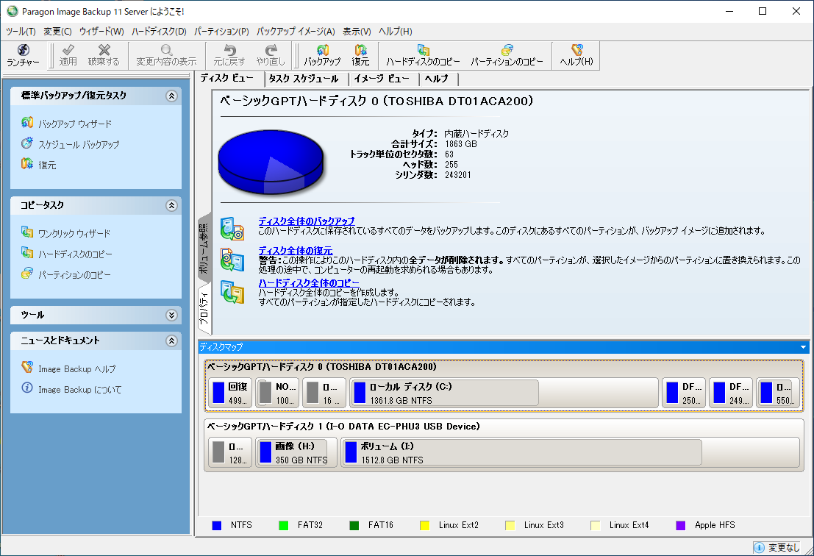Click the ディスク全体のバックアップ link
The image size is (814, 556).
coord(306,221)
